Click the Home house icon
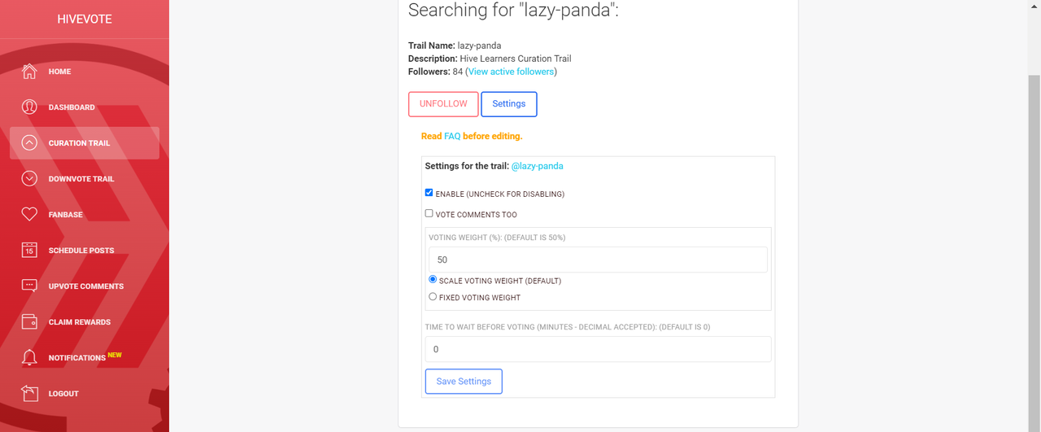 coord(29,72)
